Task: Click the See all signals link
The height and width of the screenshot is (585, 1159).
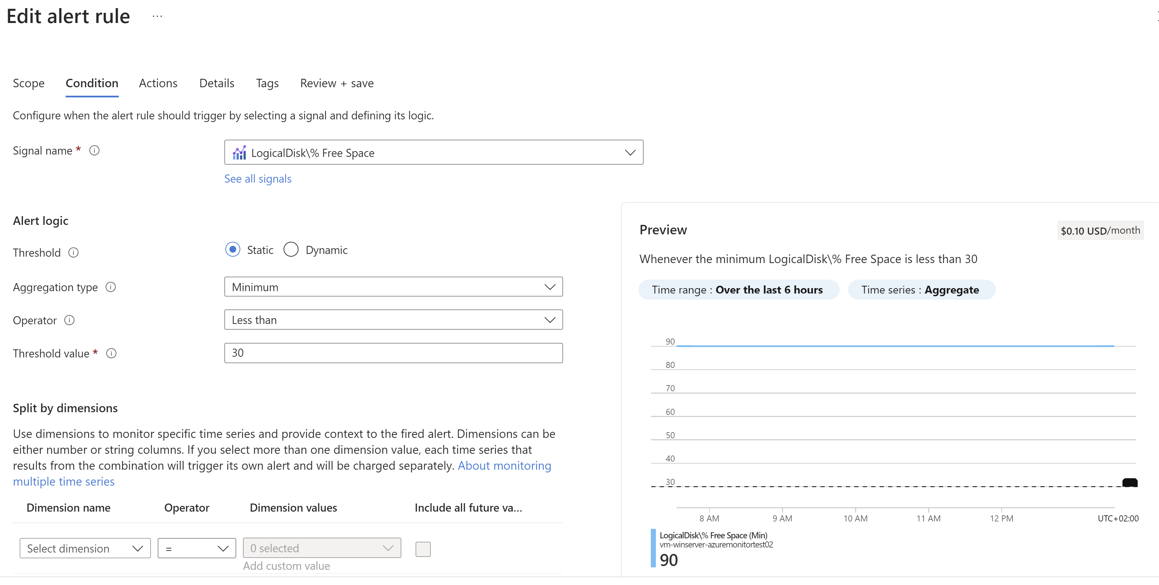Action: point(258,179)
